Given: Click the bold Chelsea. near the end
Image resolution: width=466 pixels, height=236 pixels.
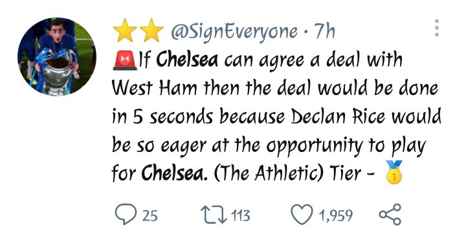Looking at the screenshot, I should [174, 173].
